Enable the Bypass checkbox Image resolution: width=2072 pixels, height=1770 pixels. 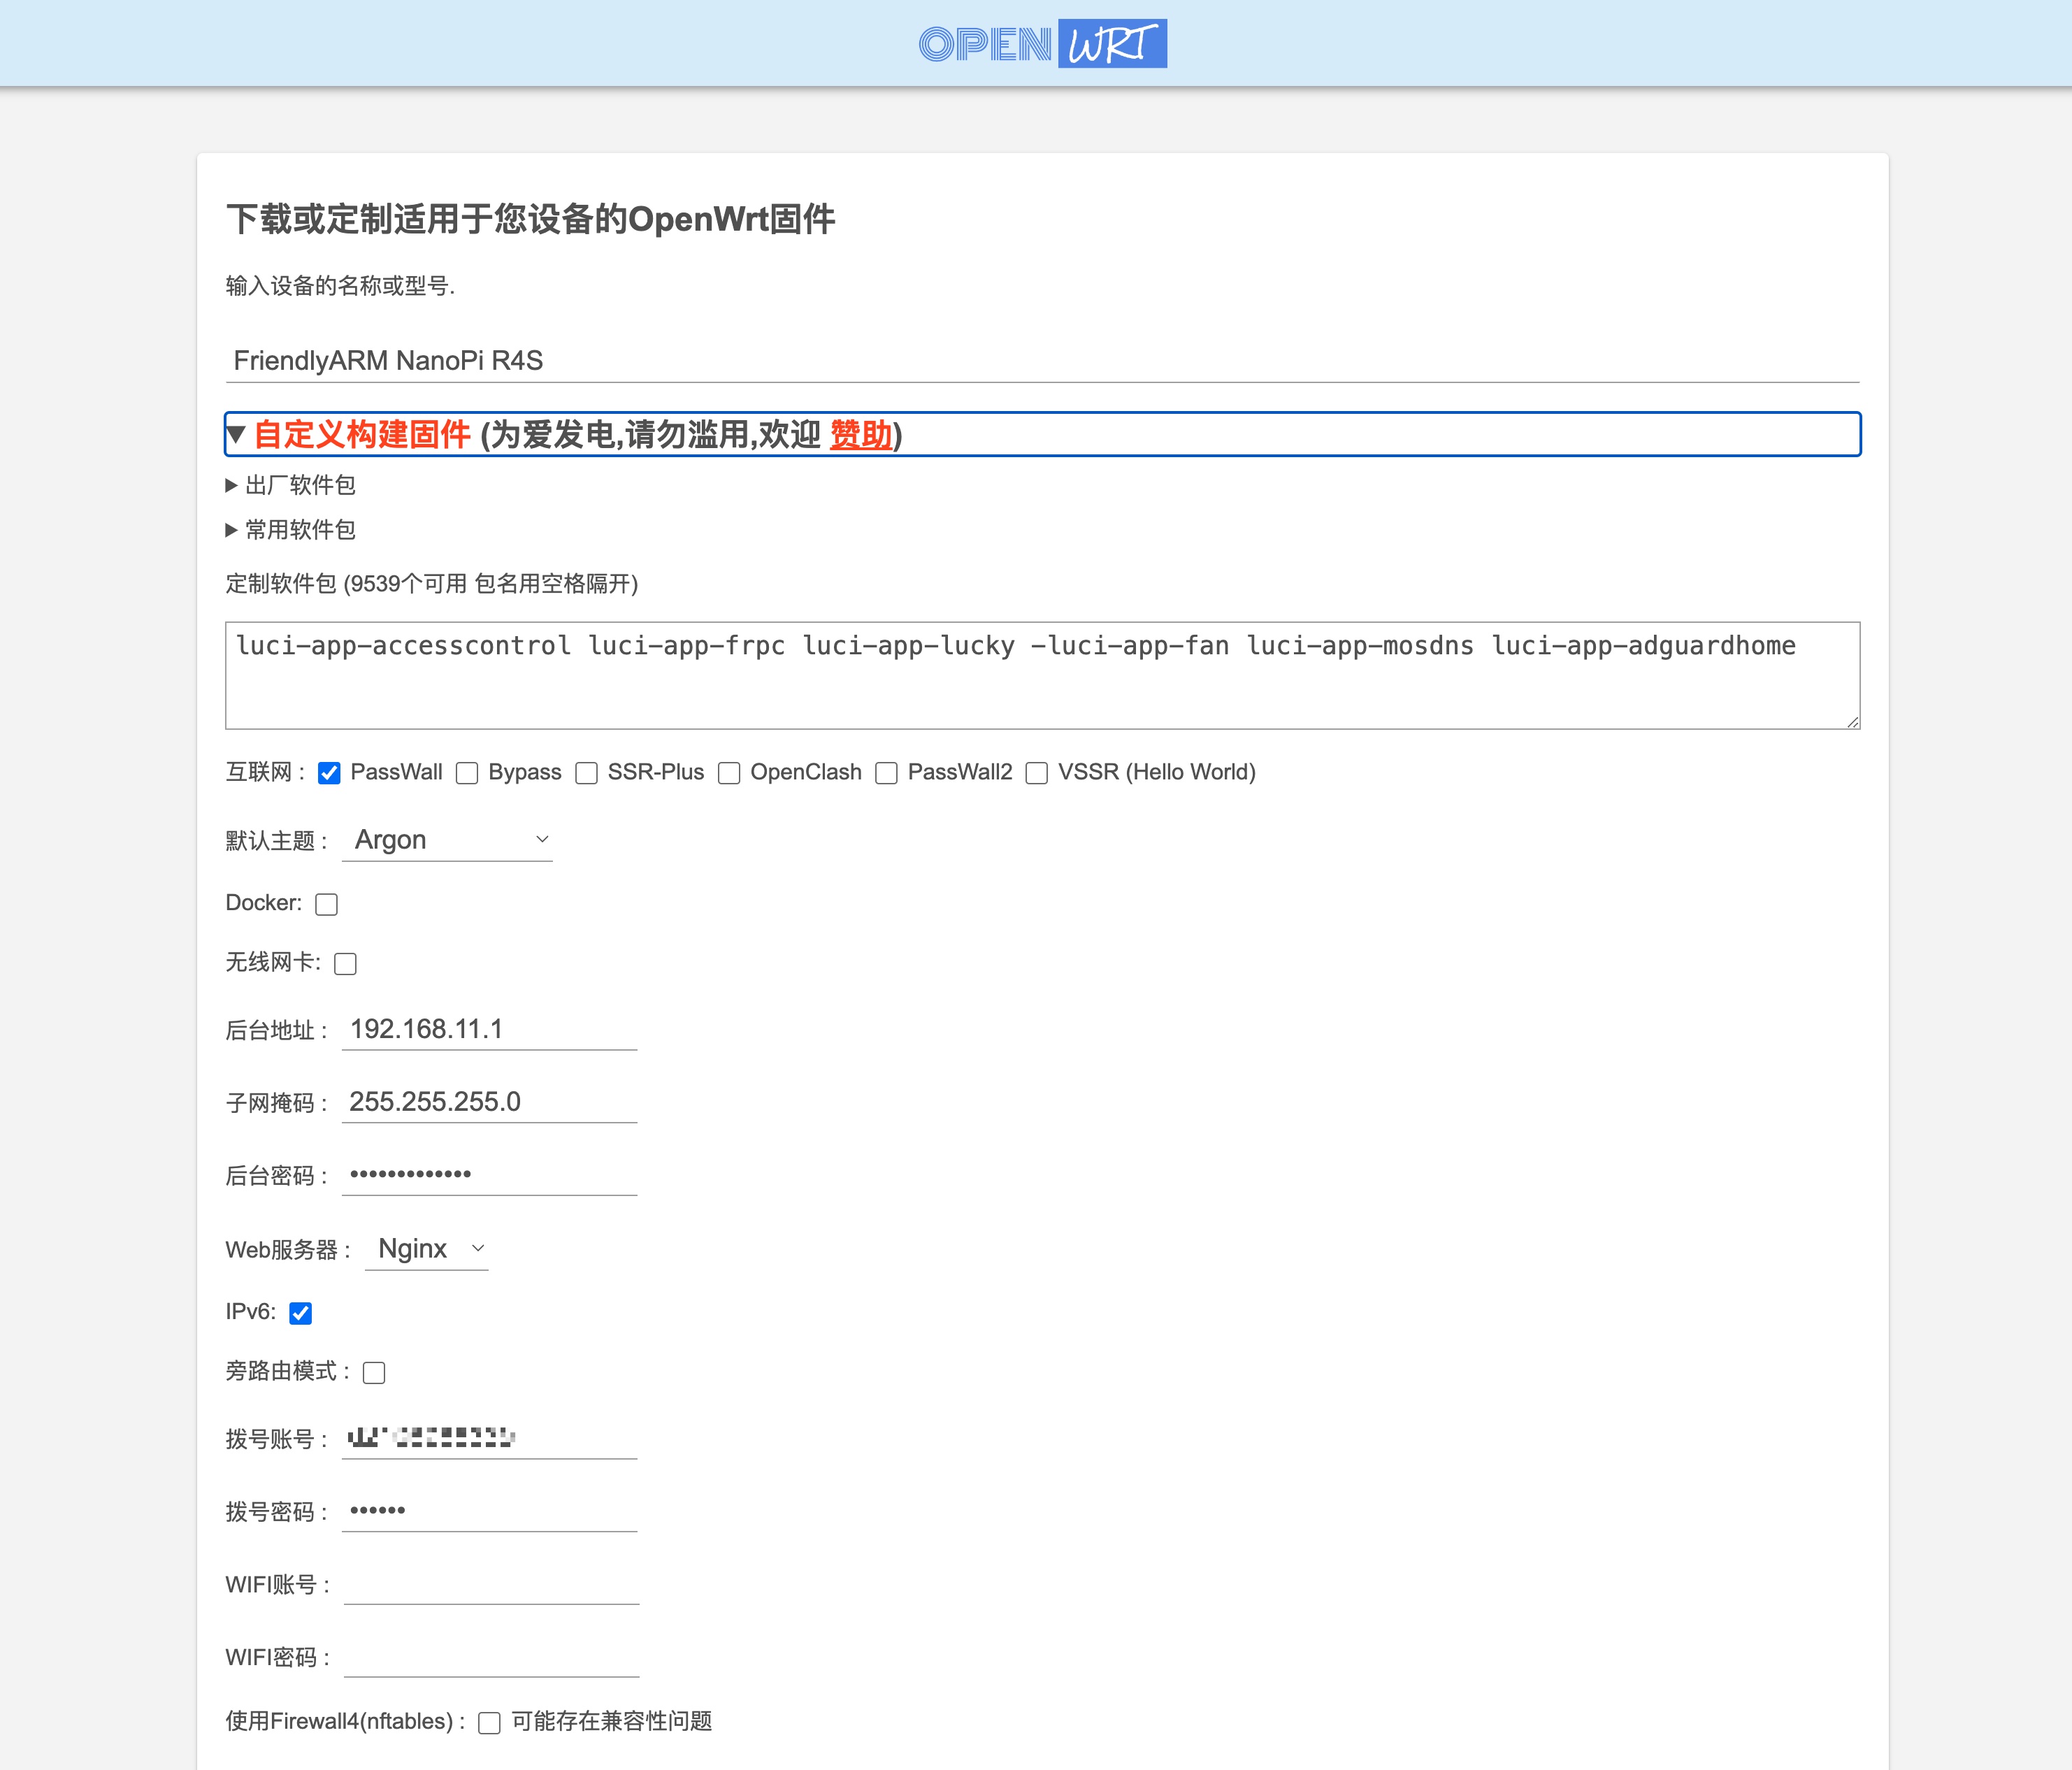(467, 773)
